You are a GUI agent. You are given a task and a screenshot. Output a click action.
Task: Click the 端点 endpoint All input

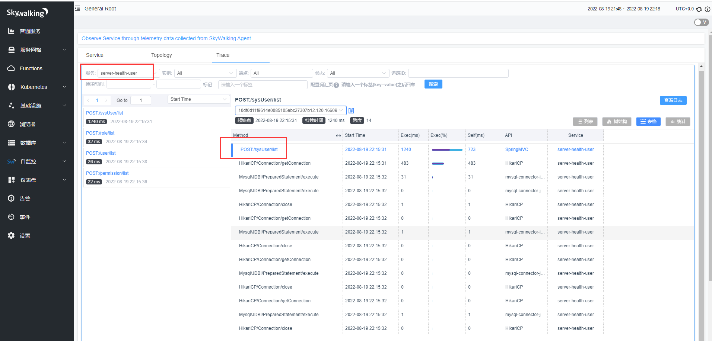282,73
